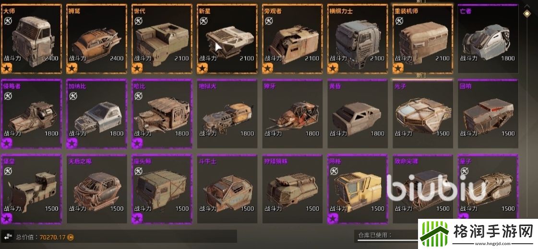Click the purple star badge on 座头鲸 cabin

coord(137,218)
